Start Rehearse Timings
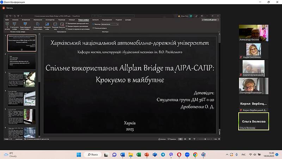This screenshot has width=282, height=159. pos(55,26)
